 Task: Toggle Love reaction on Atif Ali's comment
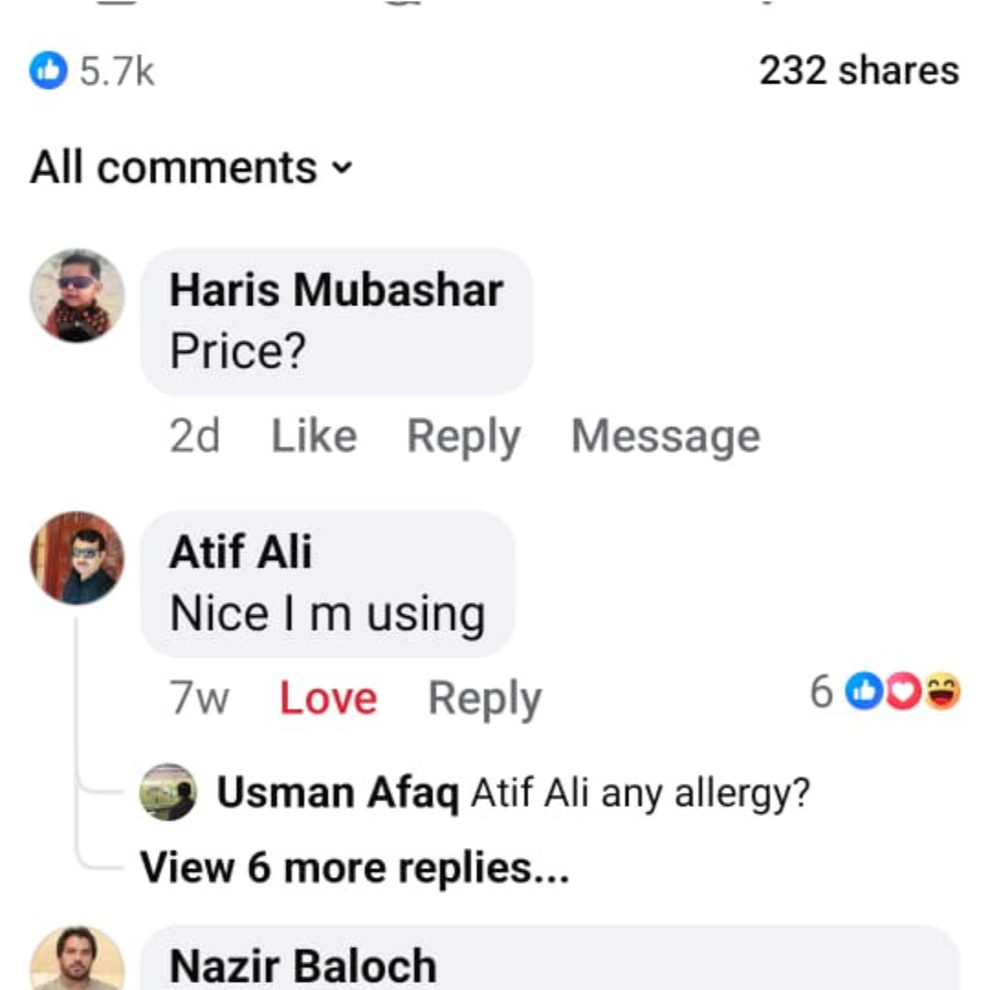[328, 698]
